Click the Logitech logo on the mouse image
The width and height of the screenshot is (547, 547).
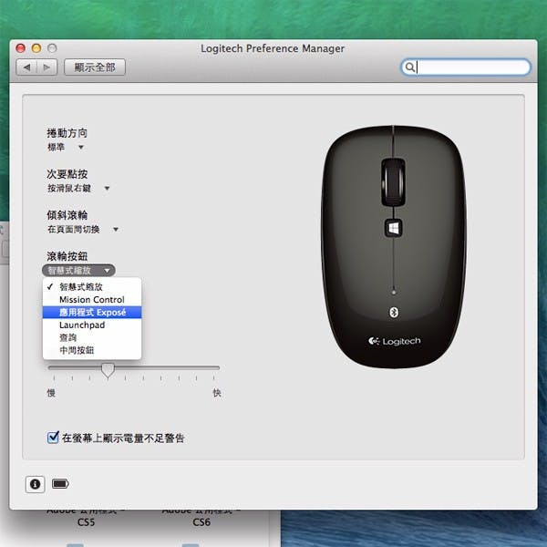(x=394, y=341)
